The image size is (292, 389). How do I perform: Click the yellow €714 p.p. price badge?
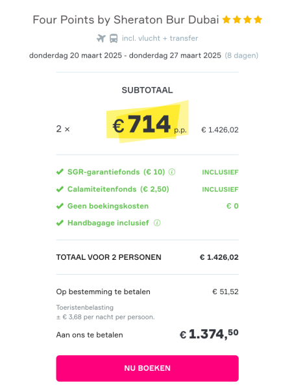click(147, 122)
